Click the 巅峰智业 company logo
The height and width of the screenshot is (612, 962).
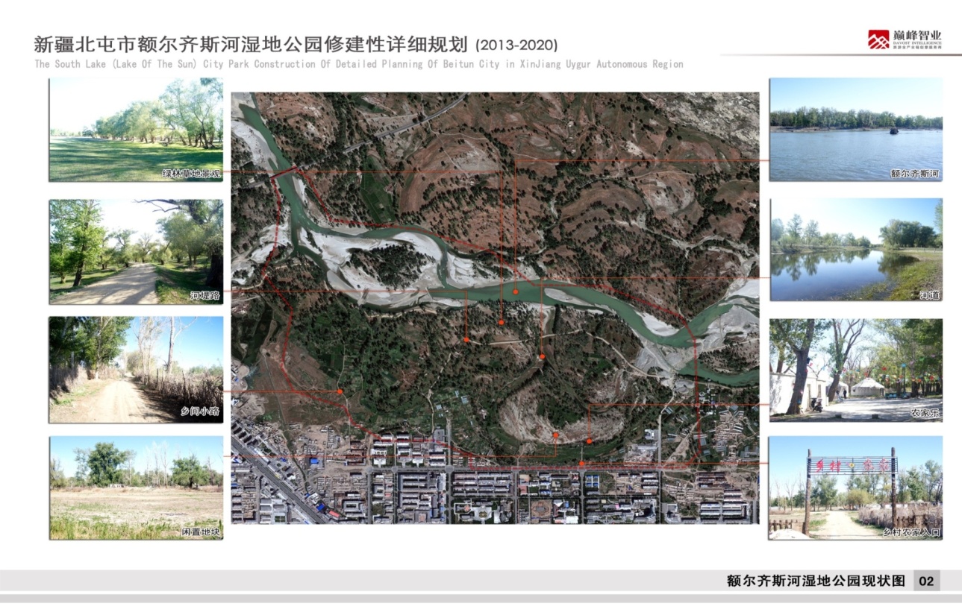(905, 40)
